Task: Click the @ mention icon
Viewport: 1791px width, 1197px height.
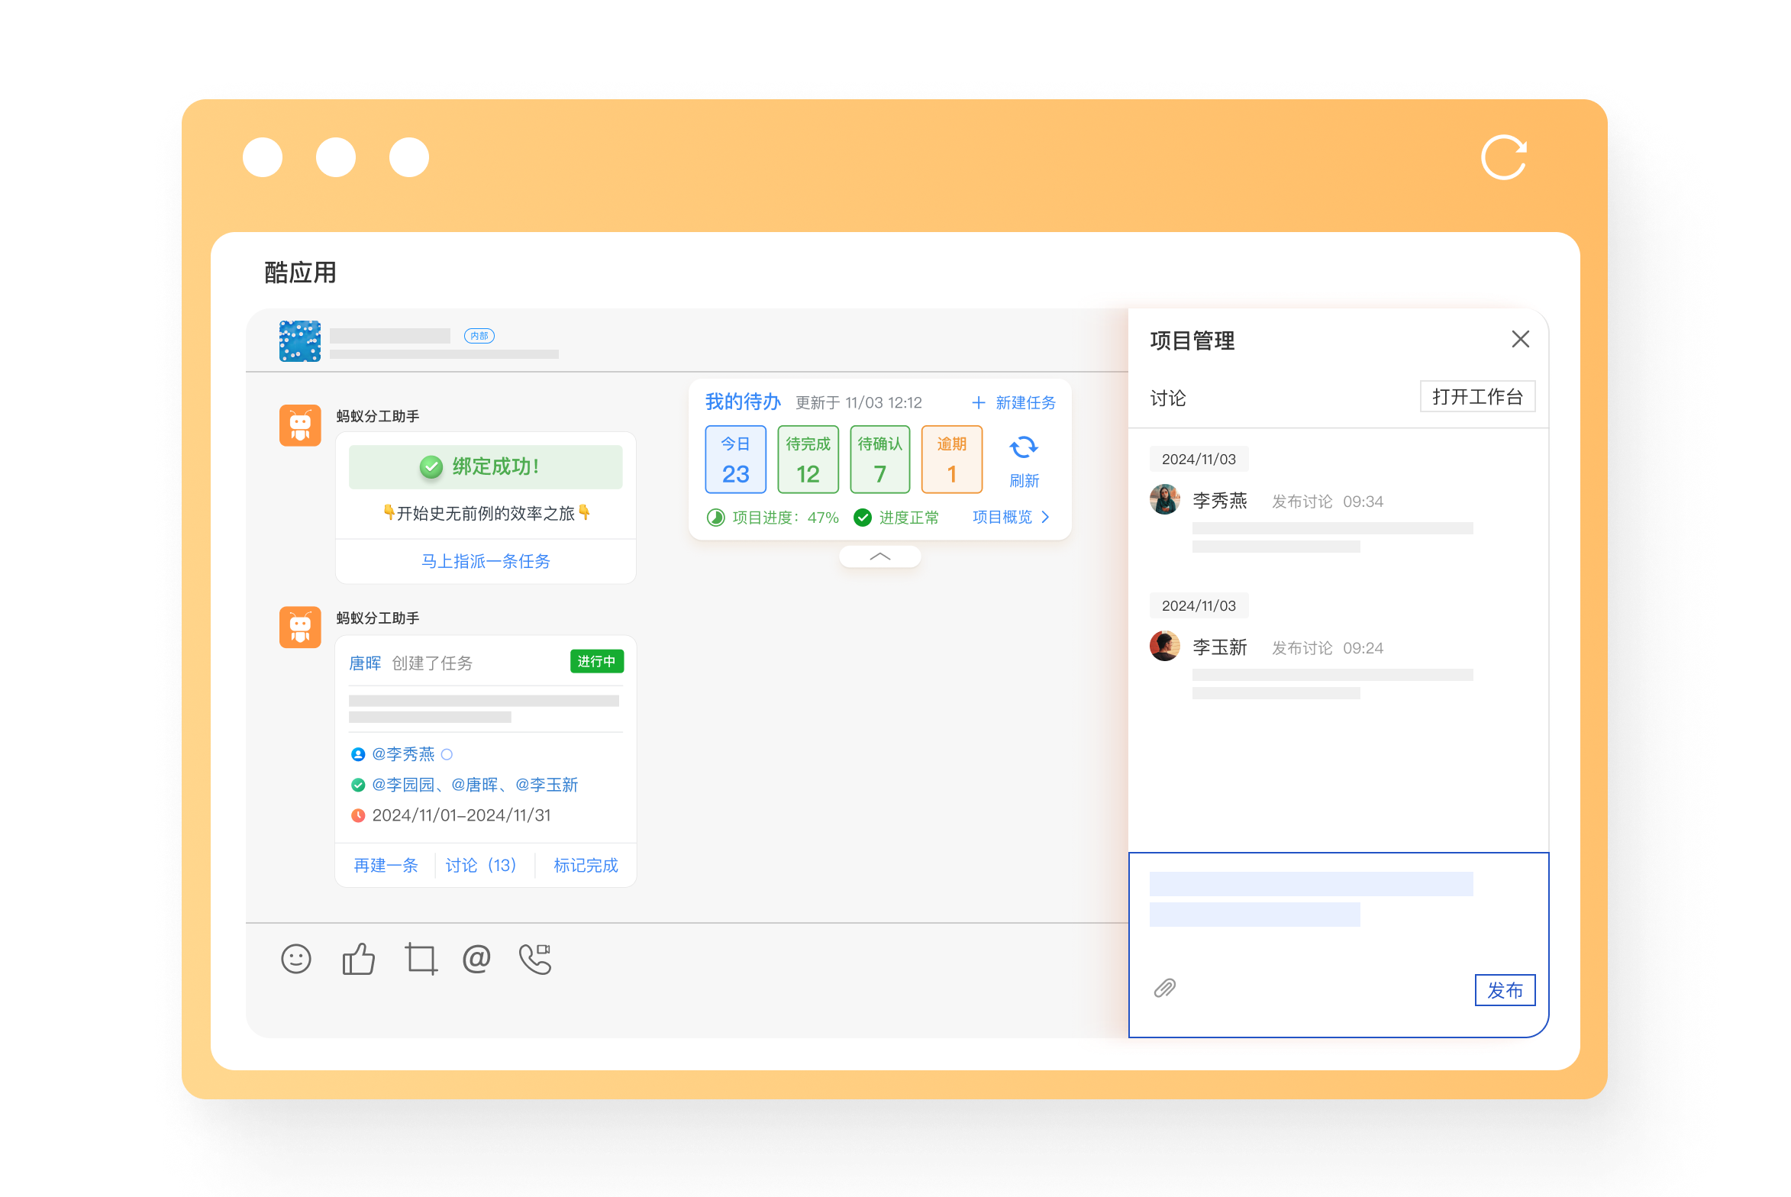Action: (x=476, y=958)
